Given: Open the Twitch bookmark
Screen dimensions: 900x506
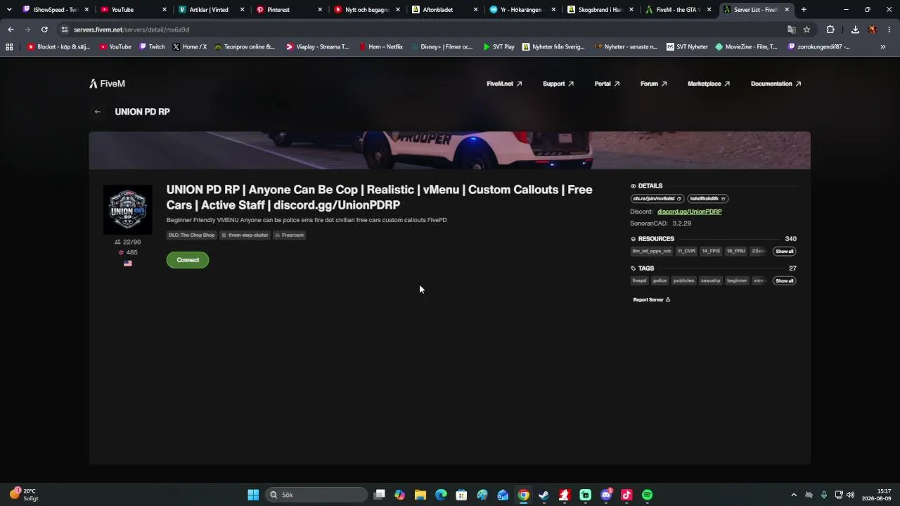Looking at the screenshot, I should (x=152, y=47).
